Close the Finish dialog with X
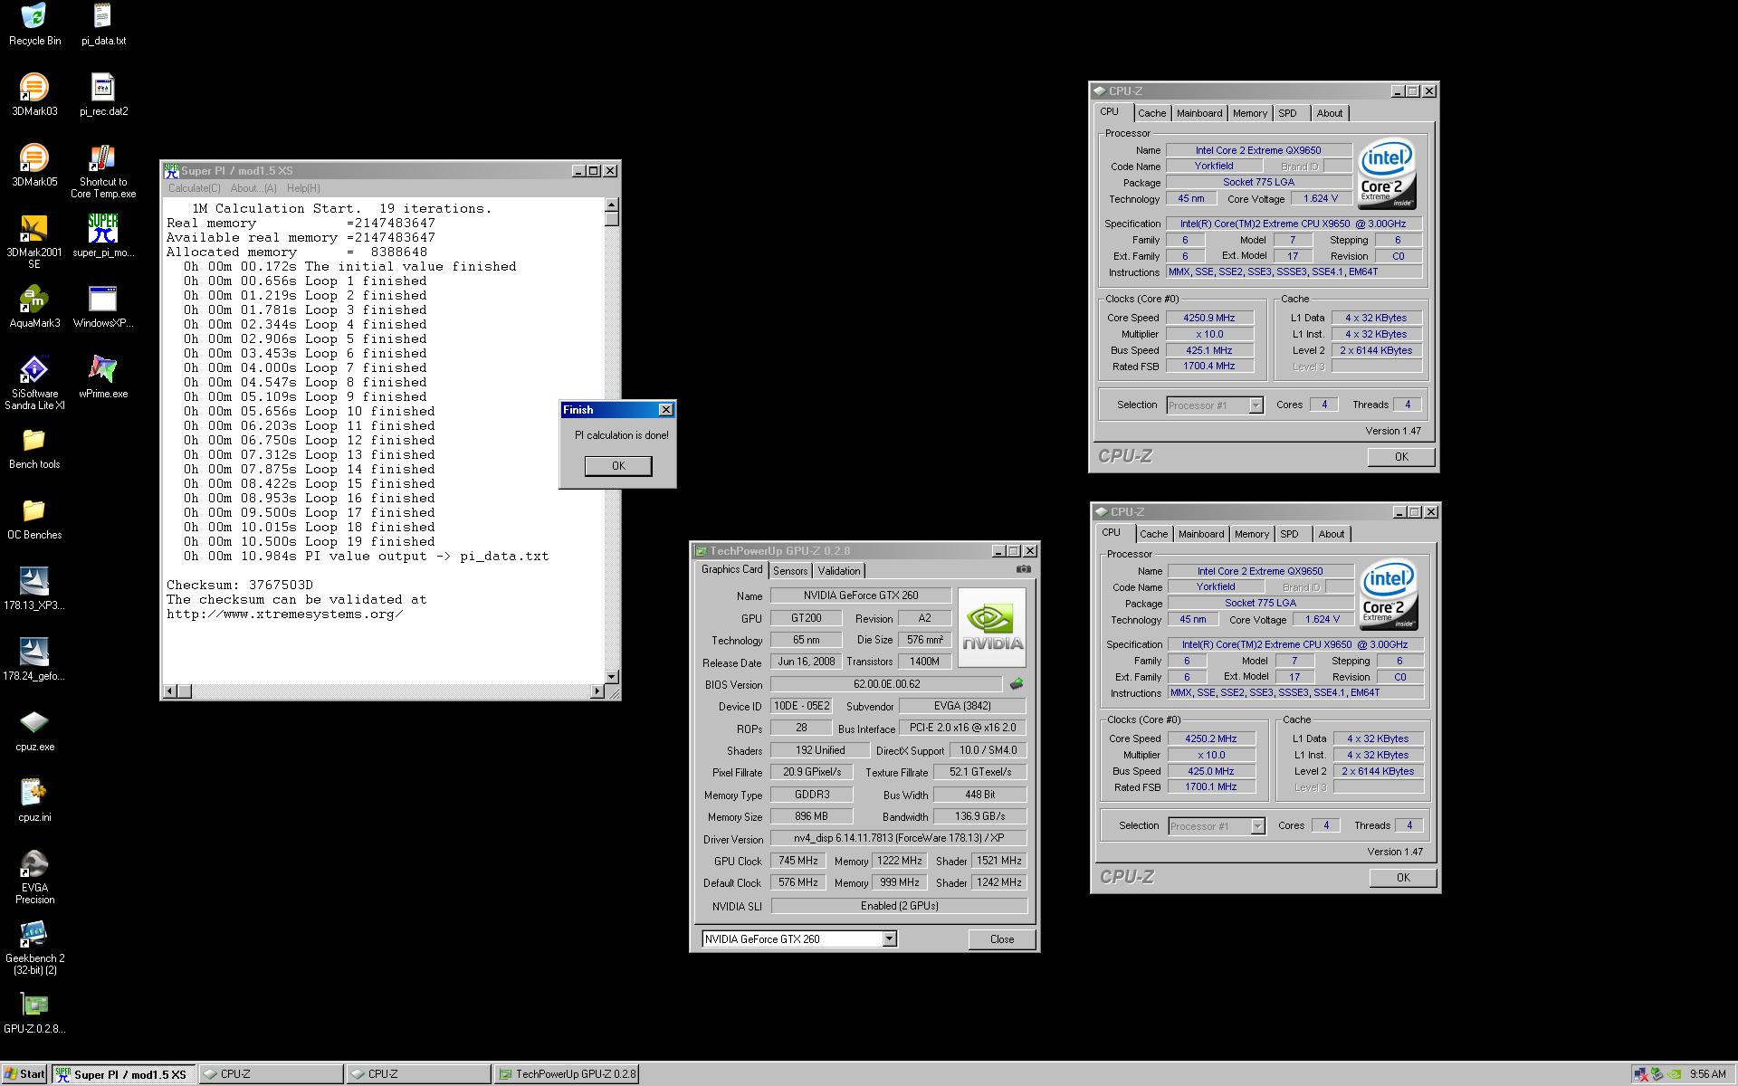Viewport: 1738px width, 1086px height. 665,410
